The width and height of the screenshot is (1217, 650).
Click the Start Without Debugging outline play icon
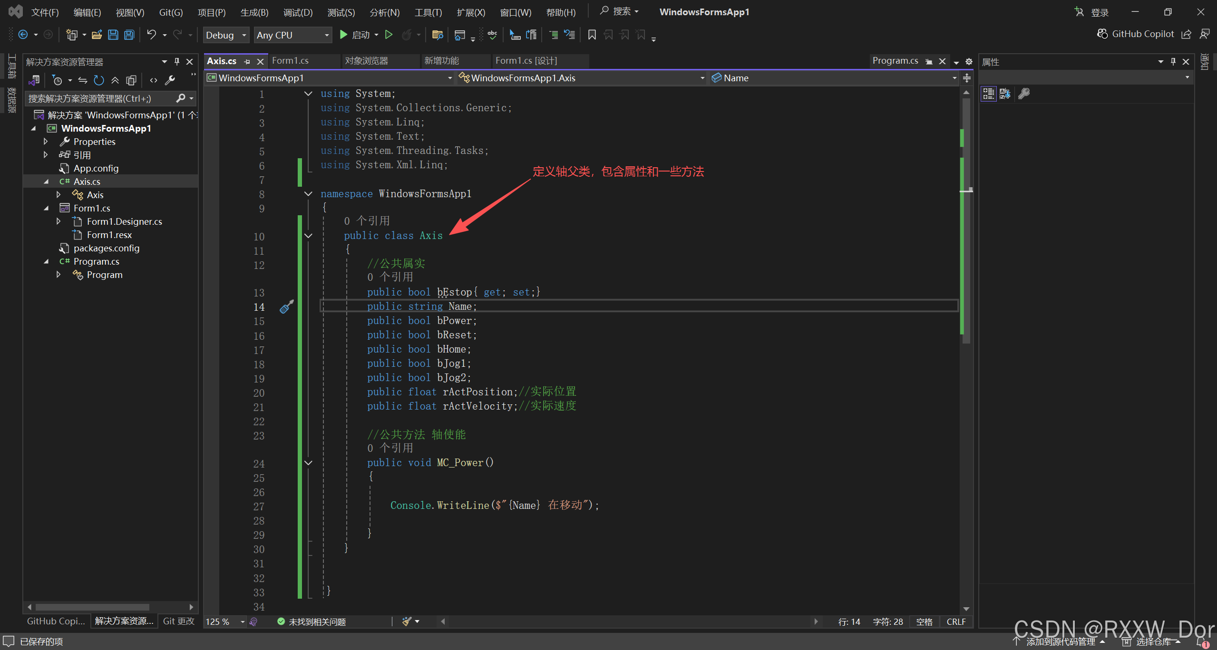point(389,35)
